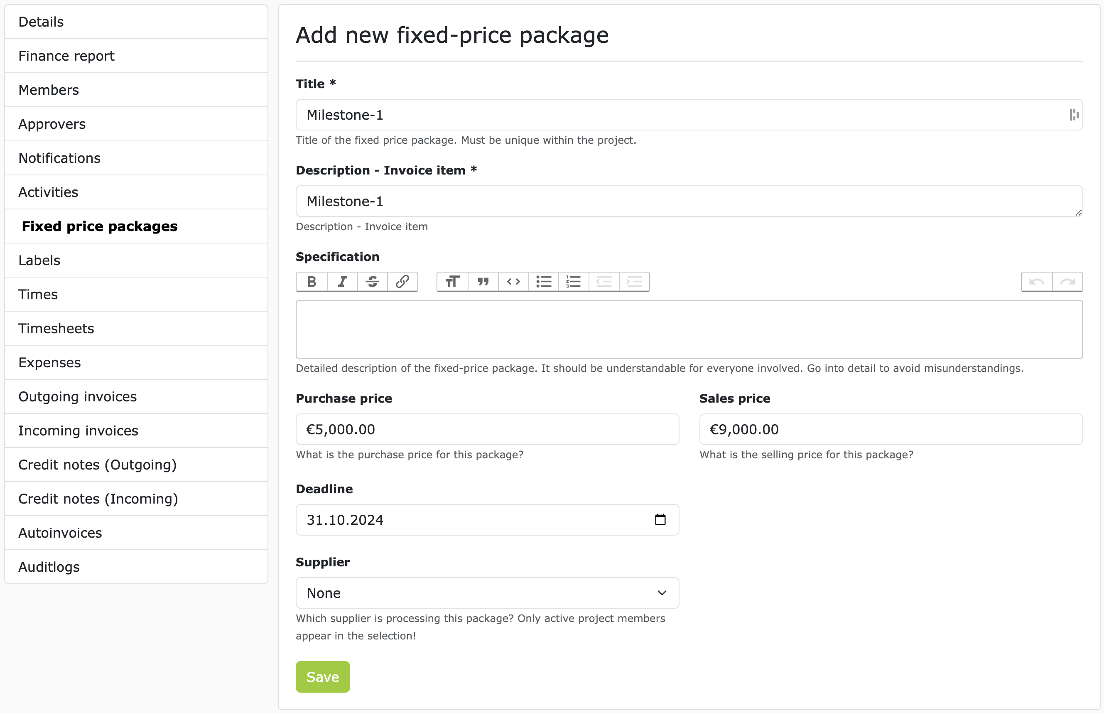Insert a hyperlink in the Specification field
Image resolution: width=1104 pixels, height=713 pixels.
pyautogui.click(x=402, y=281)
